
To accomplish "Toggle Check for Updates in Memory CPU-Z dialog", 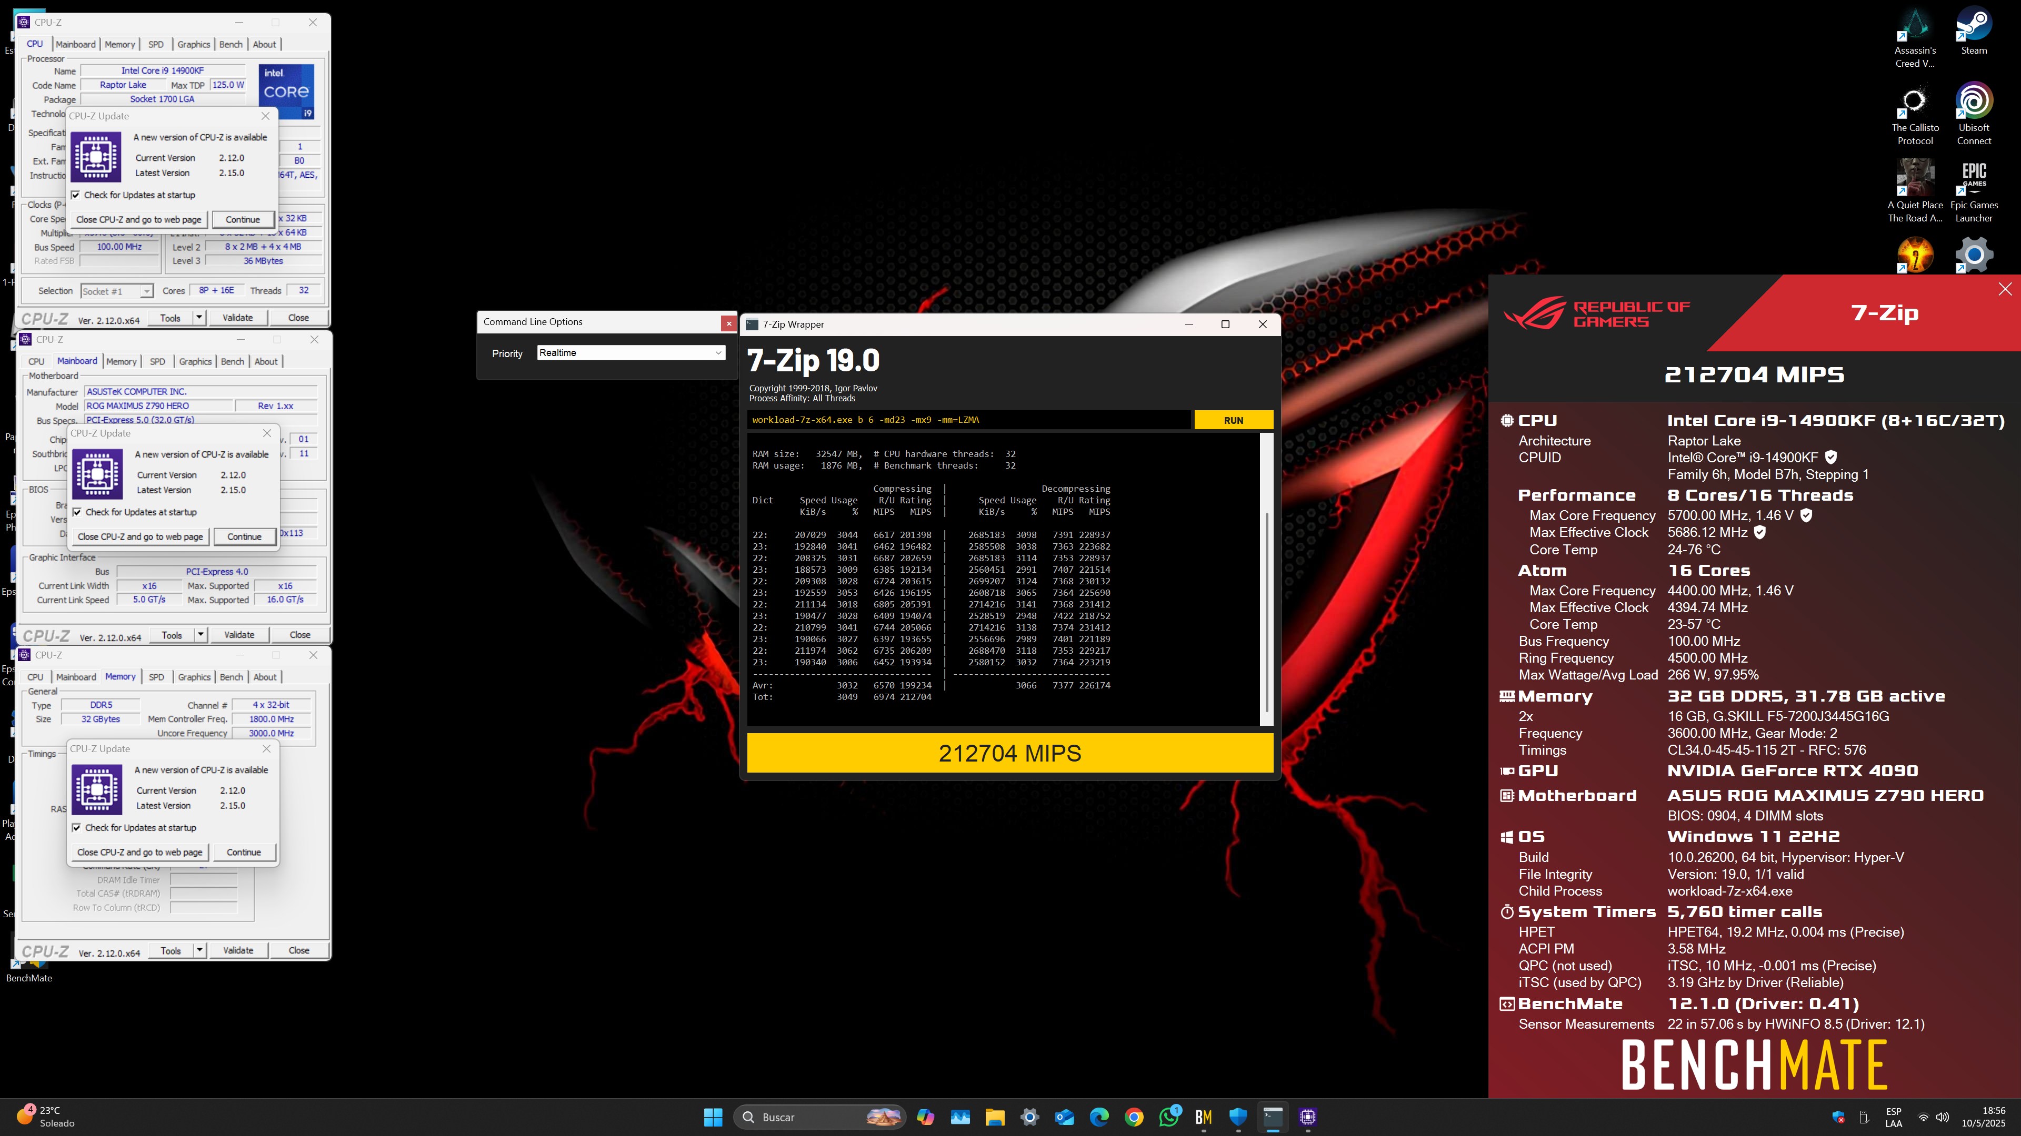I will (x=76, y=828).
